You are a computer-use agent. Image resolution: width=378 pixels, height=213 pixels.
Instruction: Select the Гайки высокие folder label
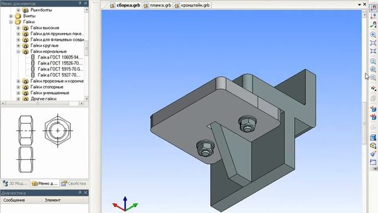[45, 28]
